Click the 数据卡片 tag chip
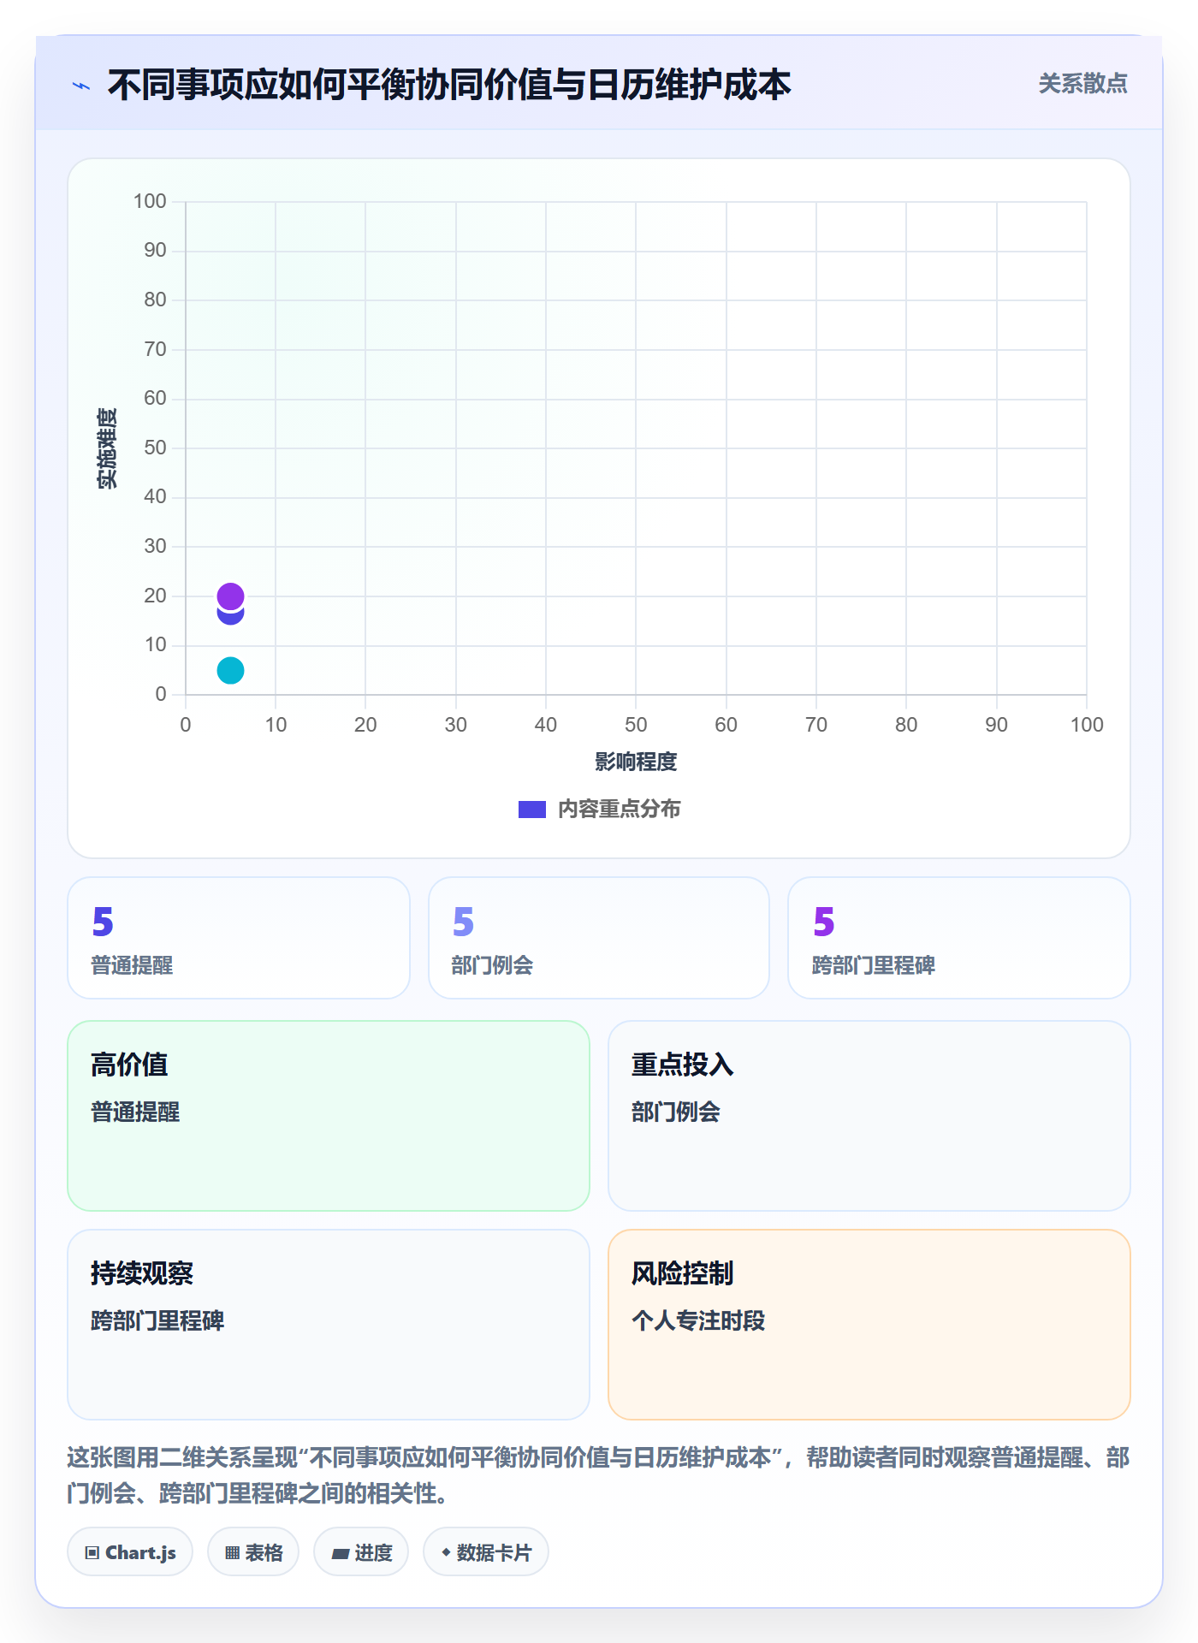Screen dimensions: 1198x1643 (x=486, y=1552)
